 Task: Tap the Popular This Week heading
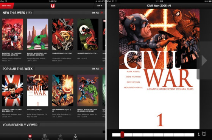[x=17, y=69]
